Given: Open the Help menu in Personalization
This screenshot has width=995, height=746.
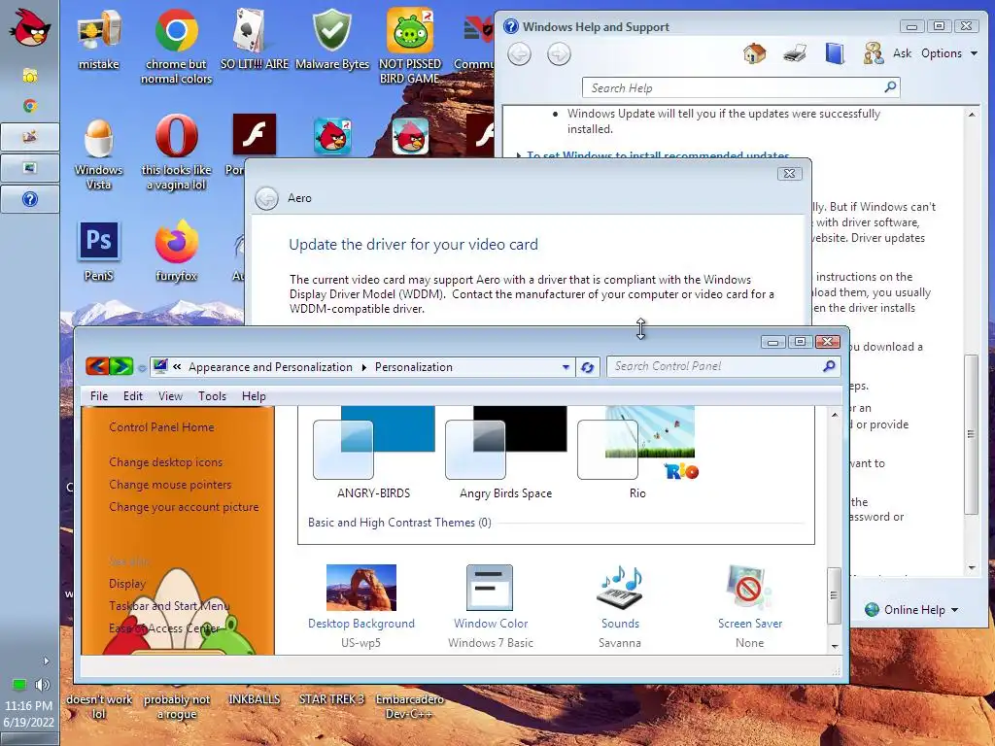Looking at the screenshot, I should click(254, 396).
